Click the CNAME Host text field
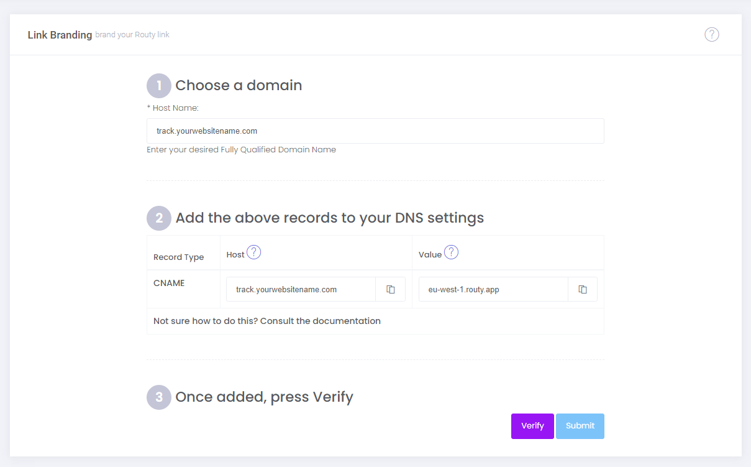Screen dimensions: 751x467 tap(301, 289)
